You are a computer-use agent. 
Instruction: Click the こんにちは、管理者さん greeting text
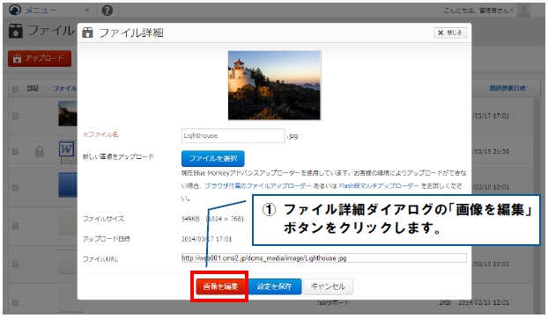478,11
